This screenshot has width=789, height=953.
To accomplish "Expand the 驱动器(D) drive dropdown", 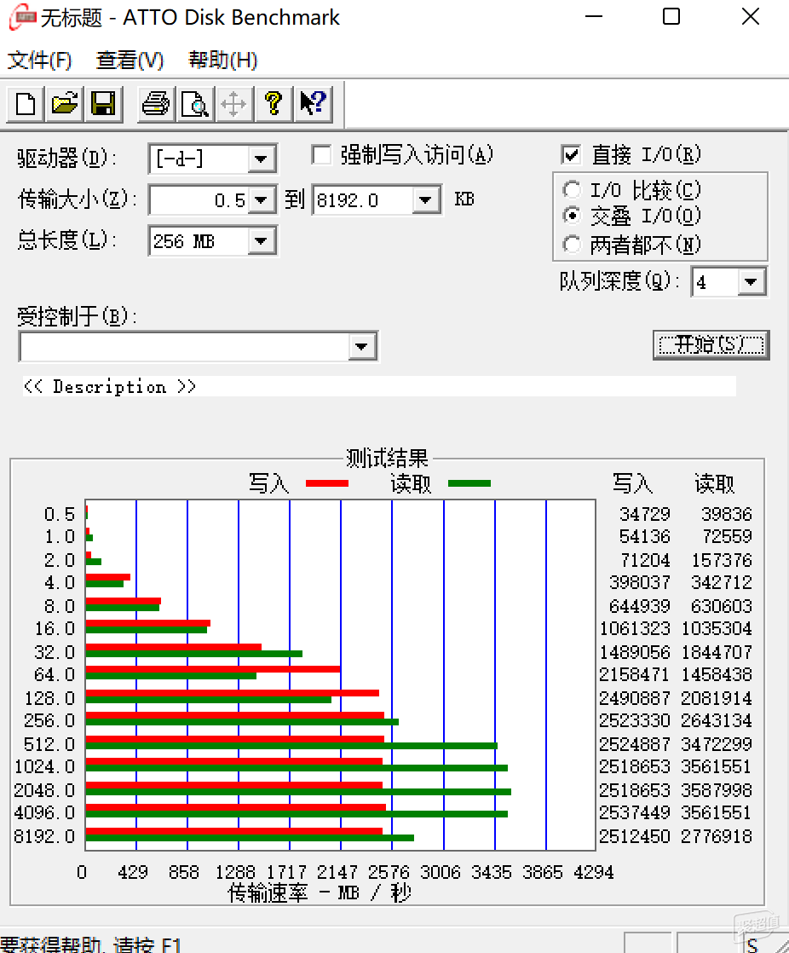I will click(x=262, y=159).
